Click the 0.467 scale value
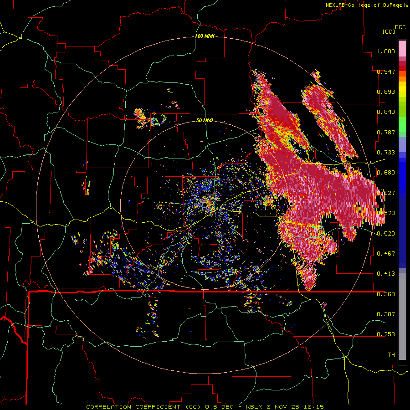410x410 pixels. click(386, 254)
